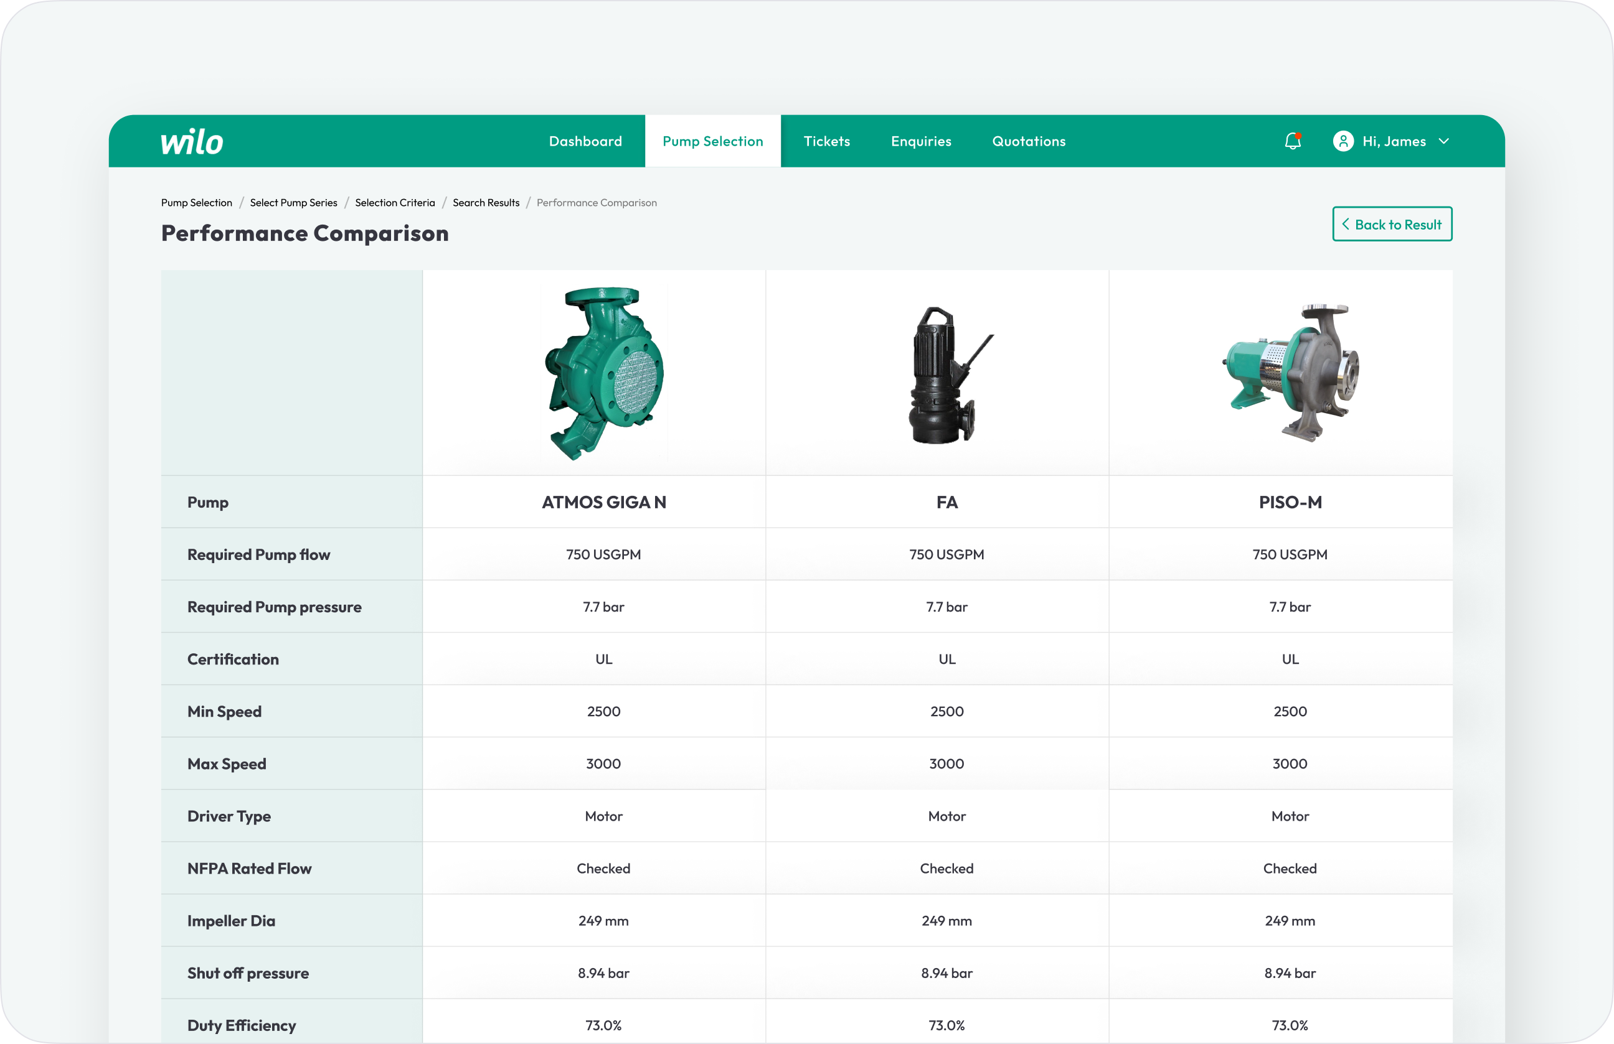Open the Dashboard tab

click(x=585, y=141)
